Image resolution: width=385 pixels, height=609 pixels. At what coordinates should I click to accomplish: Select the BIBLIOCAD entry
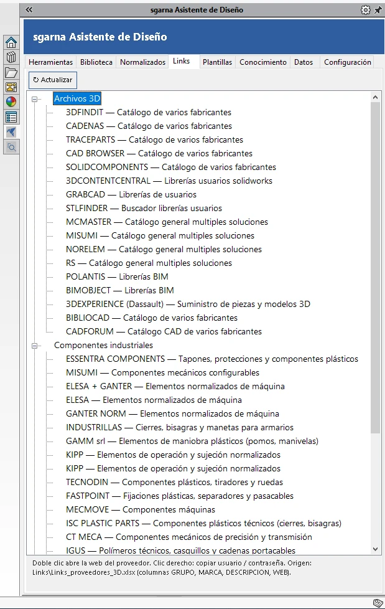coord(152,318)
